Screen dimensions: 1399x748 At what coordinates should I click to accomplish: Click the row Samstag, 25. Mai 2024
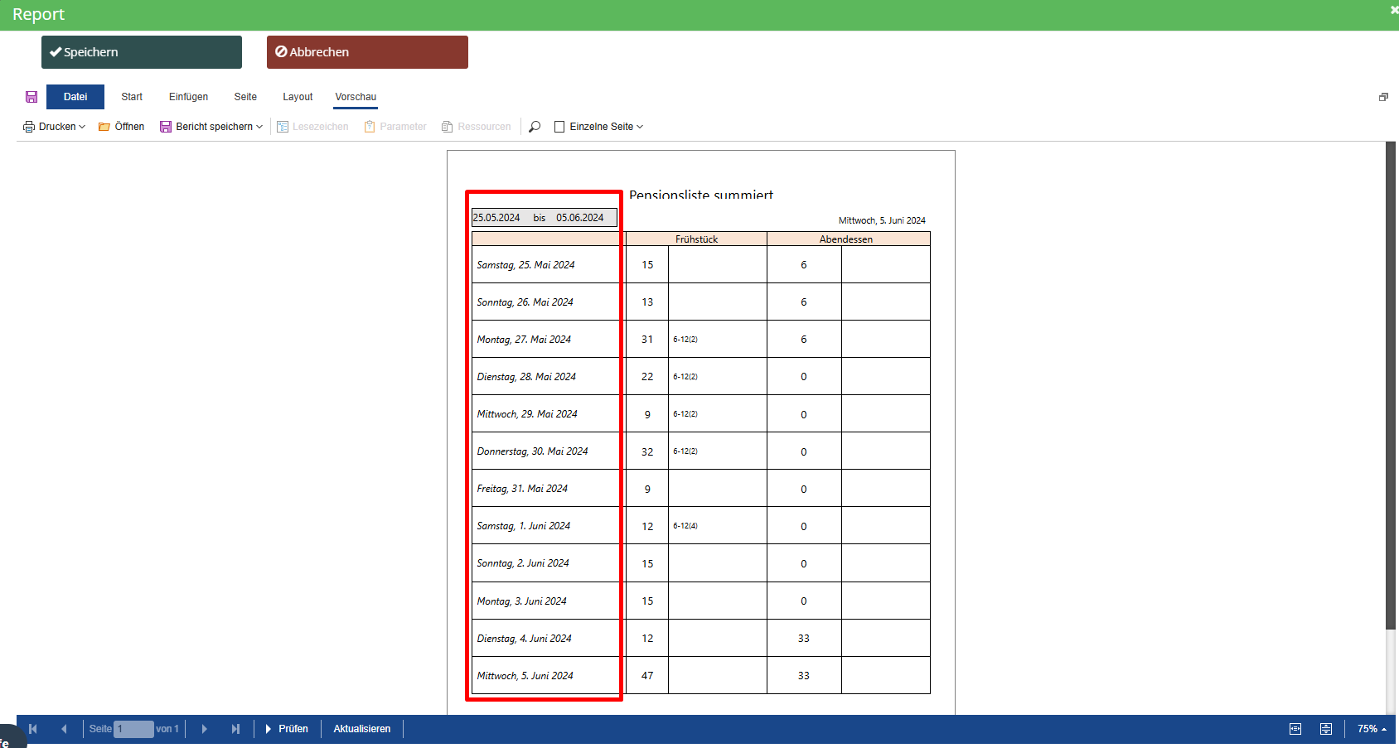click(x=701, y=265)
